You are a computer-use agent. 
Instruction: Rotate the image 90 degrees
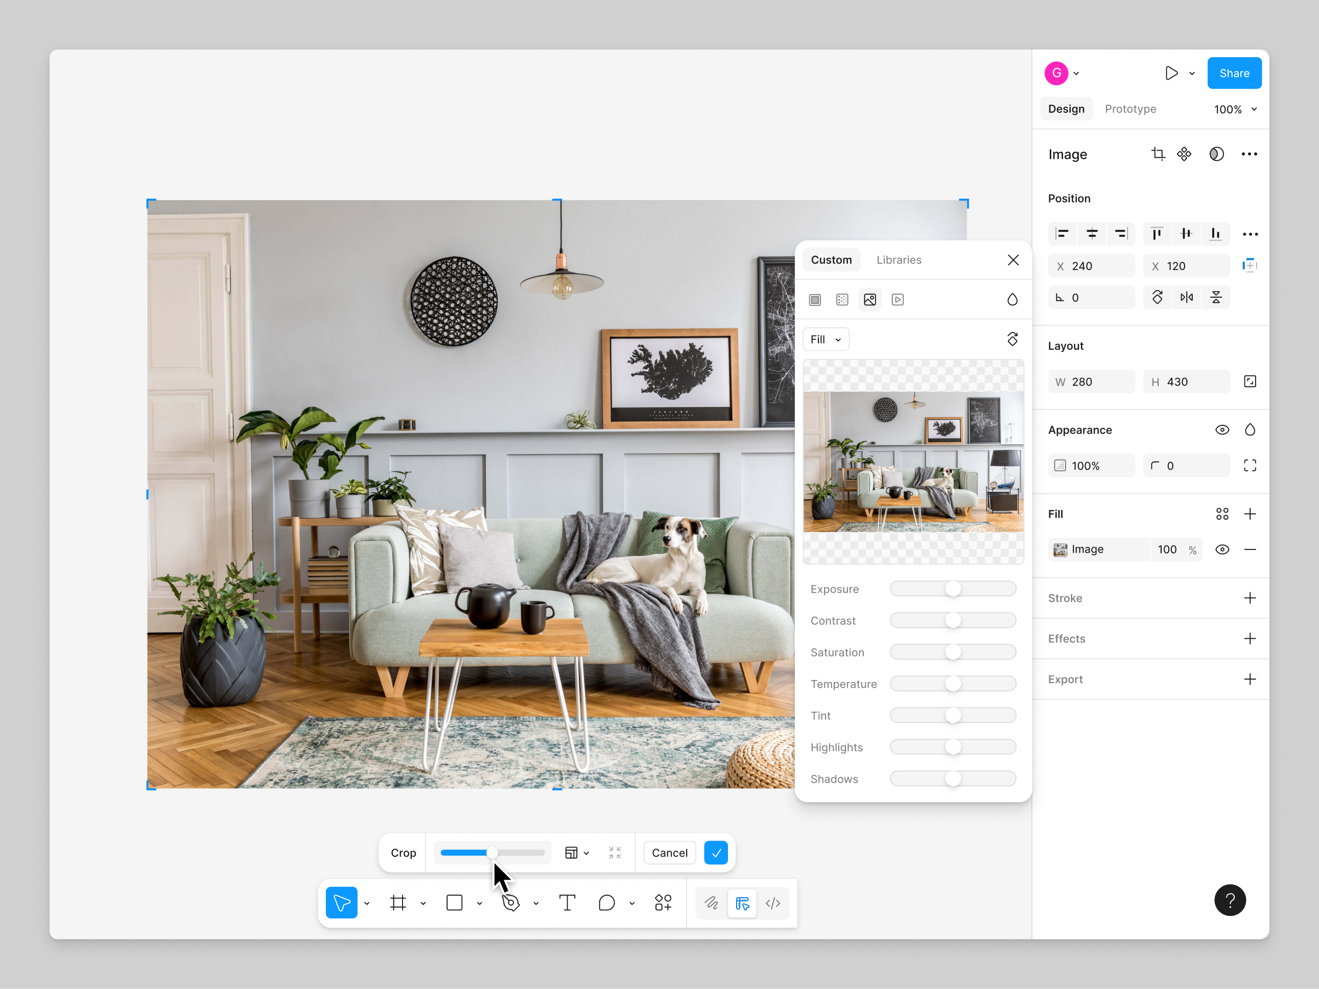[1158, 297]
